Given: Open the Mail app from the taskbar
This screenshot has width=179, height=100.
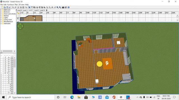Looking at the screenshot, I should 107,97.
